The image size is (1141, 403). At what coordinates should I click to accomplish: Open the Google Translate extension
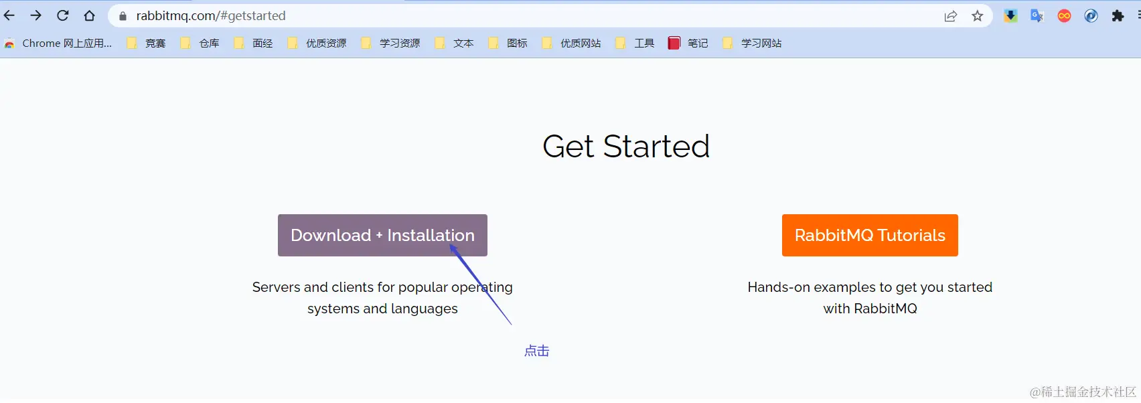1037,16
